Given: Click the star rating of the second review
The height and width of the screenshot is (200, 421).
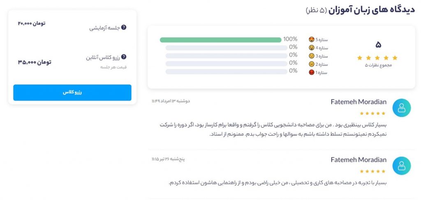Looking at the screenshot, I should coord(372,171).
